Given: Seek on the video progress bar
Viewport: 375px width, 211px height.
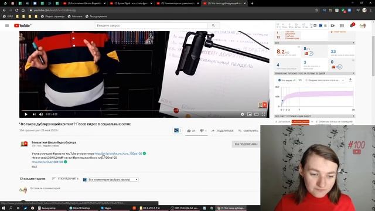Looking at the screenshot, I should [145, 111].
